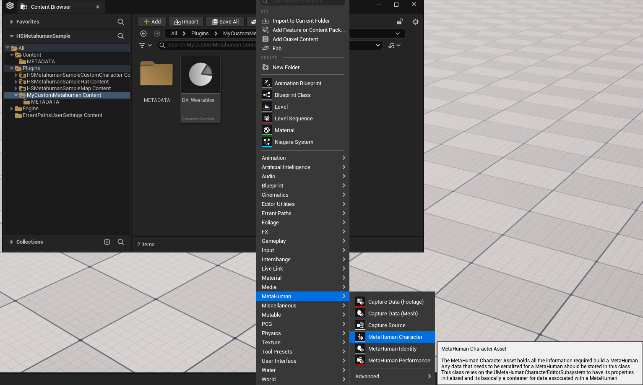Go forward in folder history
The height and width of the screenshot is (385, 643).
point(157,34)
